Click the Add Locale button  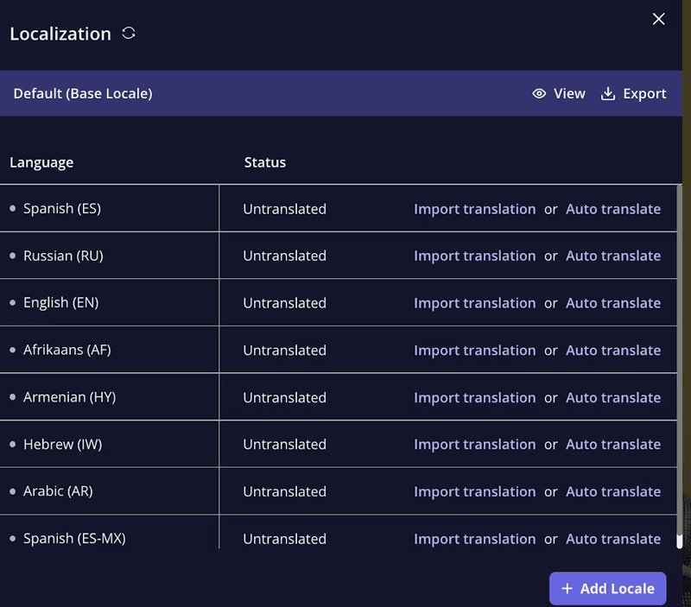(x=607, y=588)
